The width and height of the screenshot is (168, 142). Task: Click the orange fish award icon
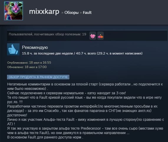(x=101, y=36)
